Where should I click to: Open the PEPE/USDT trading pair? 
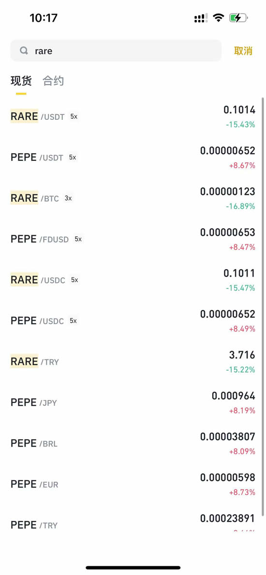pos(133,158)
